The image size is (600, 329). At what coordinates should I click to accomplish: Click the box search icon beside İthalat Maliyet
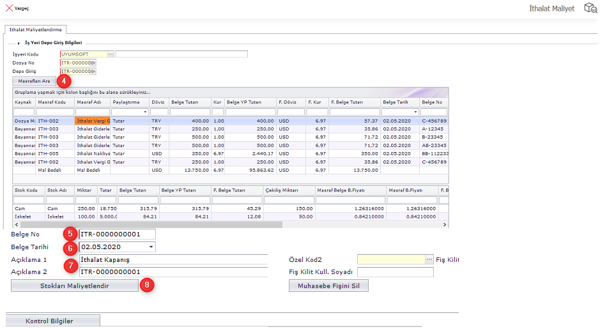coord(590,8)
